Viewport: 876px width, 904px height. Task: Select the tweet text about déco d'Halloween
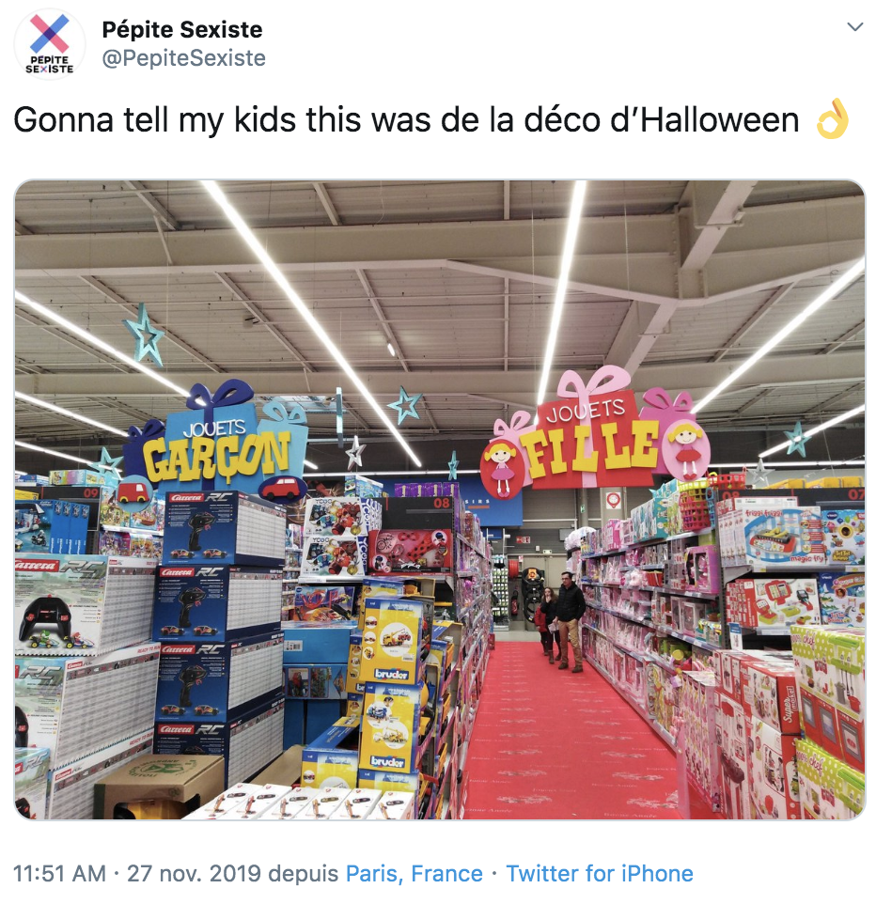[406, 120]
